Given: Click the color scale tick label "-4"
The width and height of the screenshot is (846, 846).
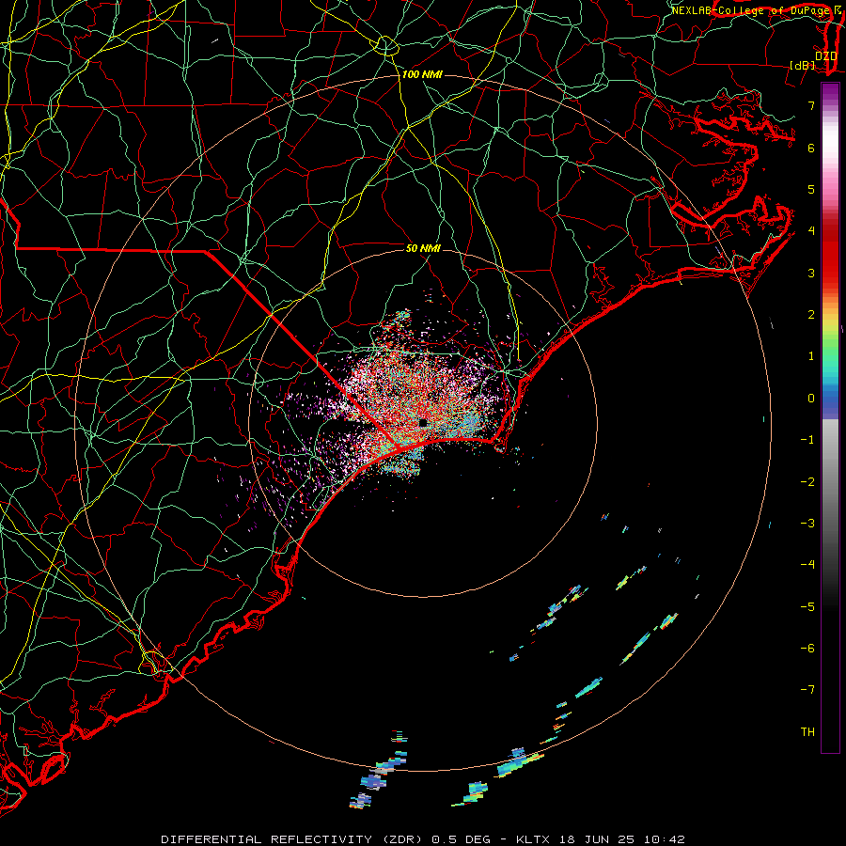Looking at the screenshot, I should click(x=807, y=565).
